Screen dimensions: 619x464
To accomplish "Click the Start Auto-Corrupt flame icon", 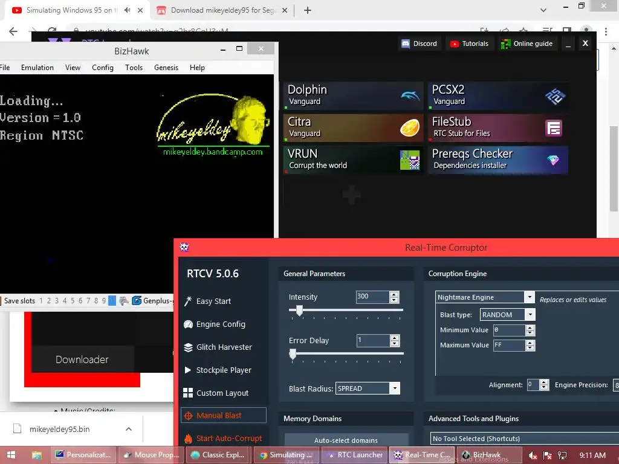I will click(x=189, y=439).
